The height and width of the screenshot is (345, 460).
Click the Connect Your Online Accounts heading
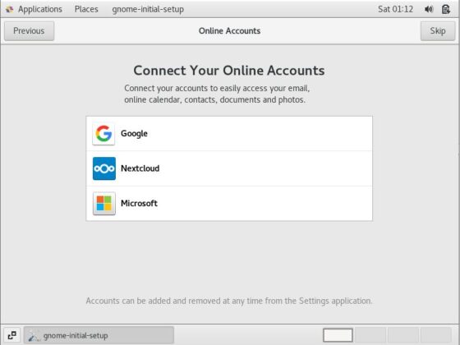pos(229,71)
